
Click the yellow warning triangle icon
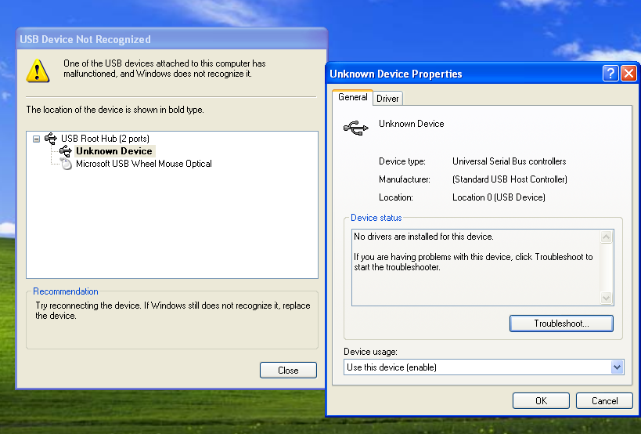click(x=37, y=70)
